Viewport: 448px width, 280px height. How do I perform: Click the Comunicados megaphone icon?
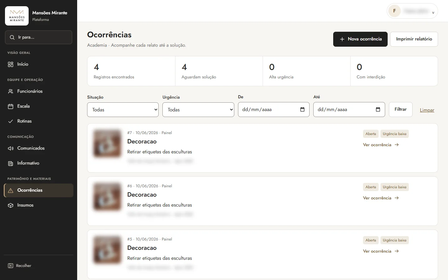point(11,148)
